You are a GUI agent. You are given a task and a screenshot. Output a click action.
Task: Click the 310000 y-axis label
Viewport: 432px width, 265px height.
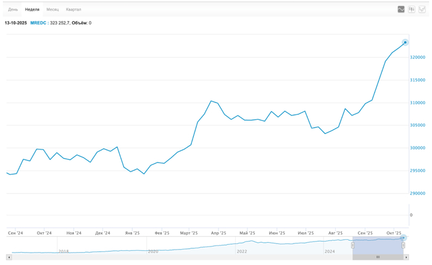coord(417,103)
